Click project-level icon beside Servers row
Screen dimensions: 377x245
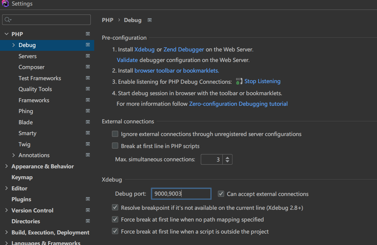pos(88,56)
